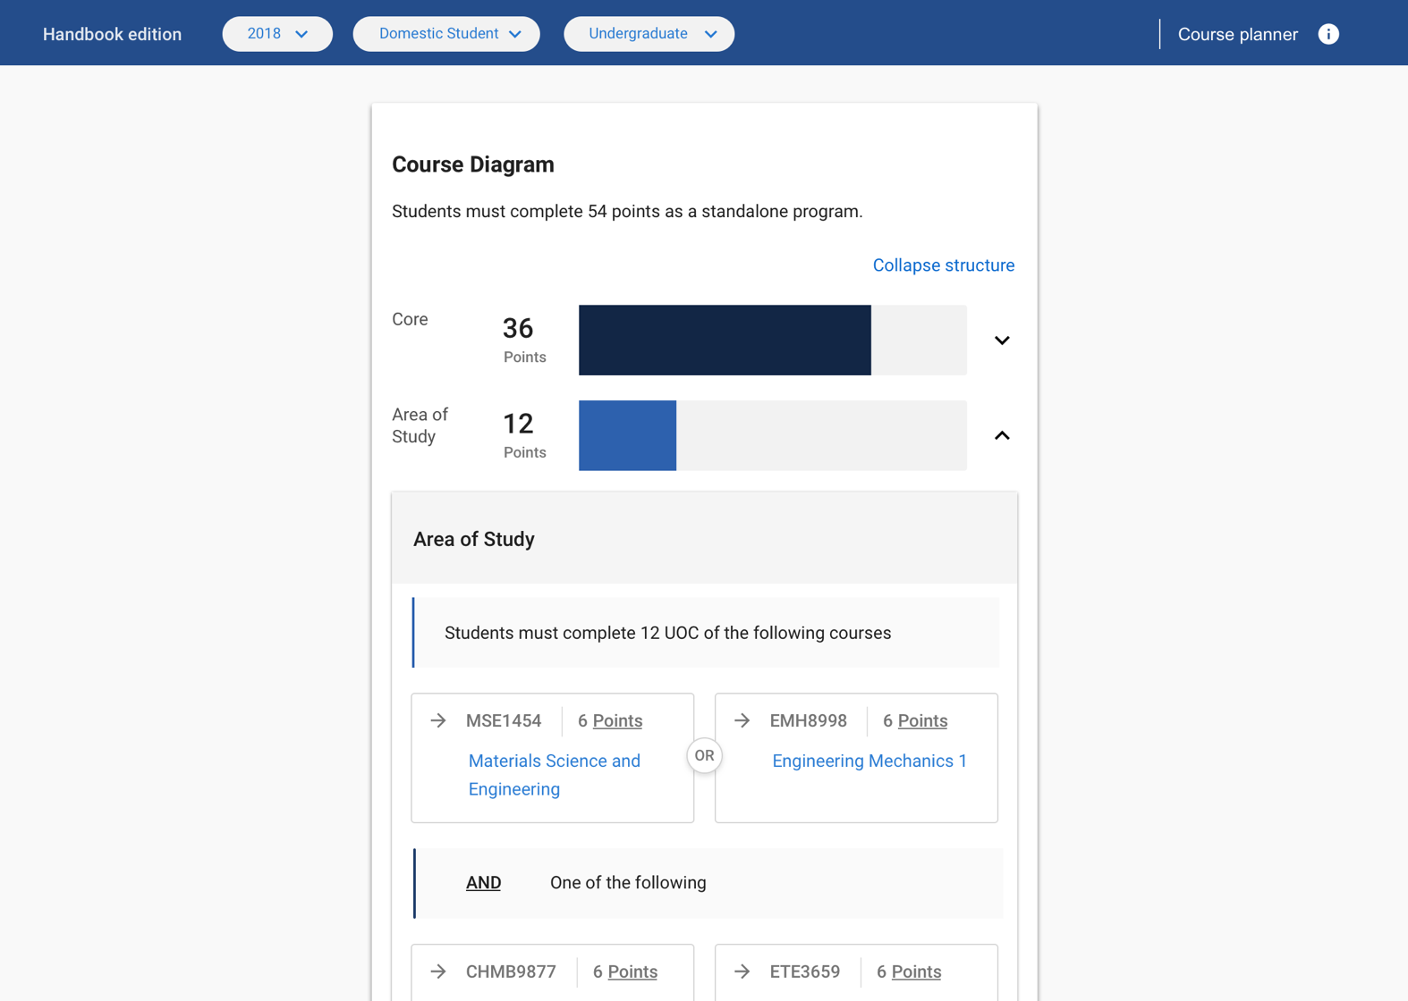Open the Domestic Student dropdown
Screen dimensions: 1408x1001
446,34
